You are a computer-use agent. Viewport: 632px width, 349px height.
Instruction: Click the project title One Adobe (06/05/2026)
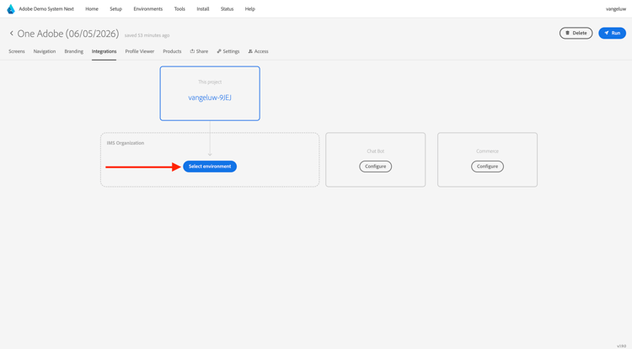pyautogui.click(x=68, y=34)
